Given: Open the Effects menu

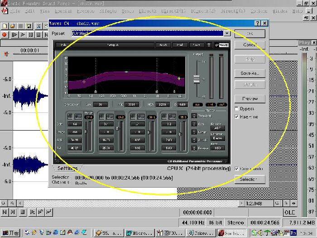Looking at the screenshot, I should tap(108, 11).
